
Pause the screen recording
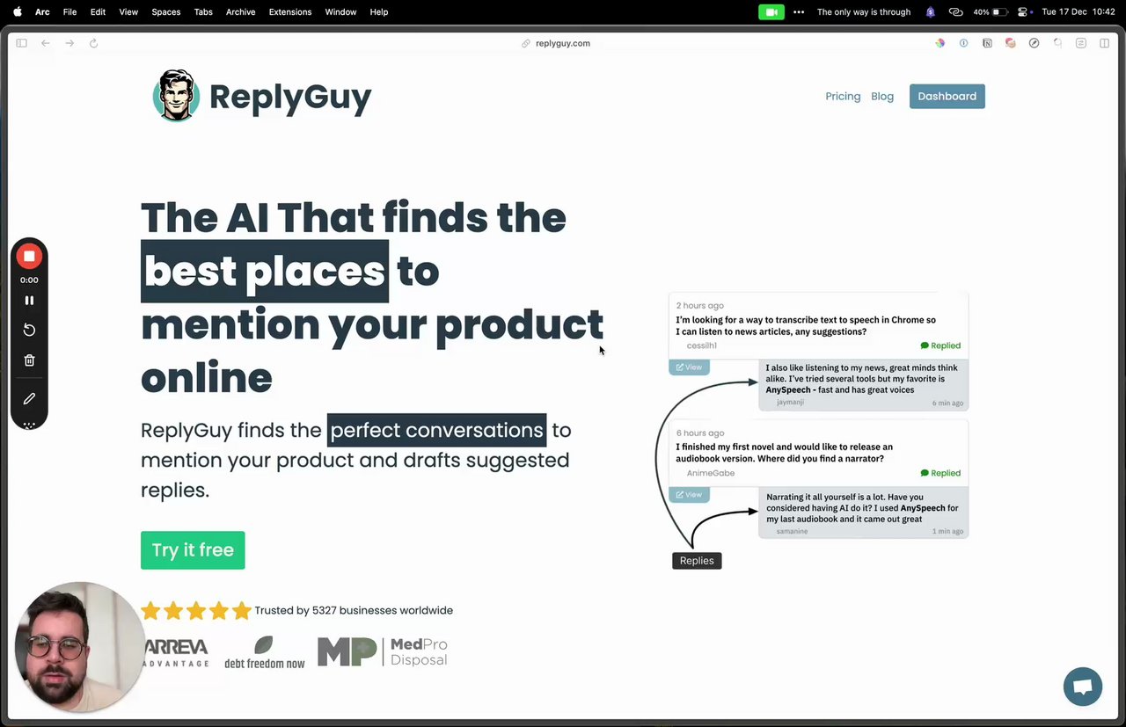(x=29, y=300)
